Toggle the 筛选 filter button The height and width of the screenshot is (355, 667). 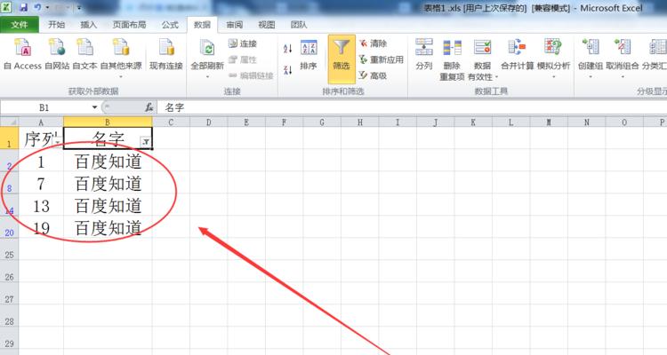(342, 59)
